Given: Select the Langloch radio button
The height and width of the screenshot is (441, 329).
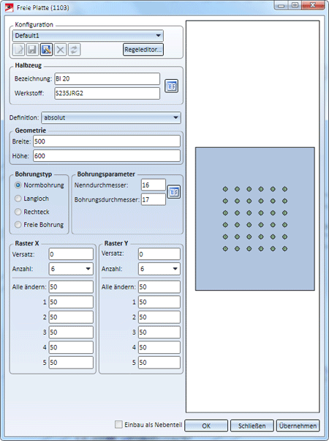Looking at the screenshot, I should tap(18, 199).
